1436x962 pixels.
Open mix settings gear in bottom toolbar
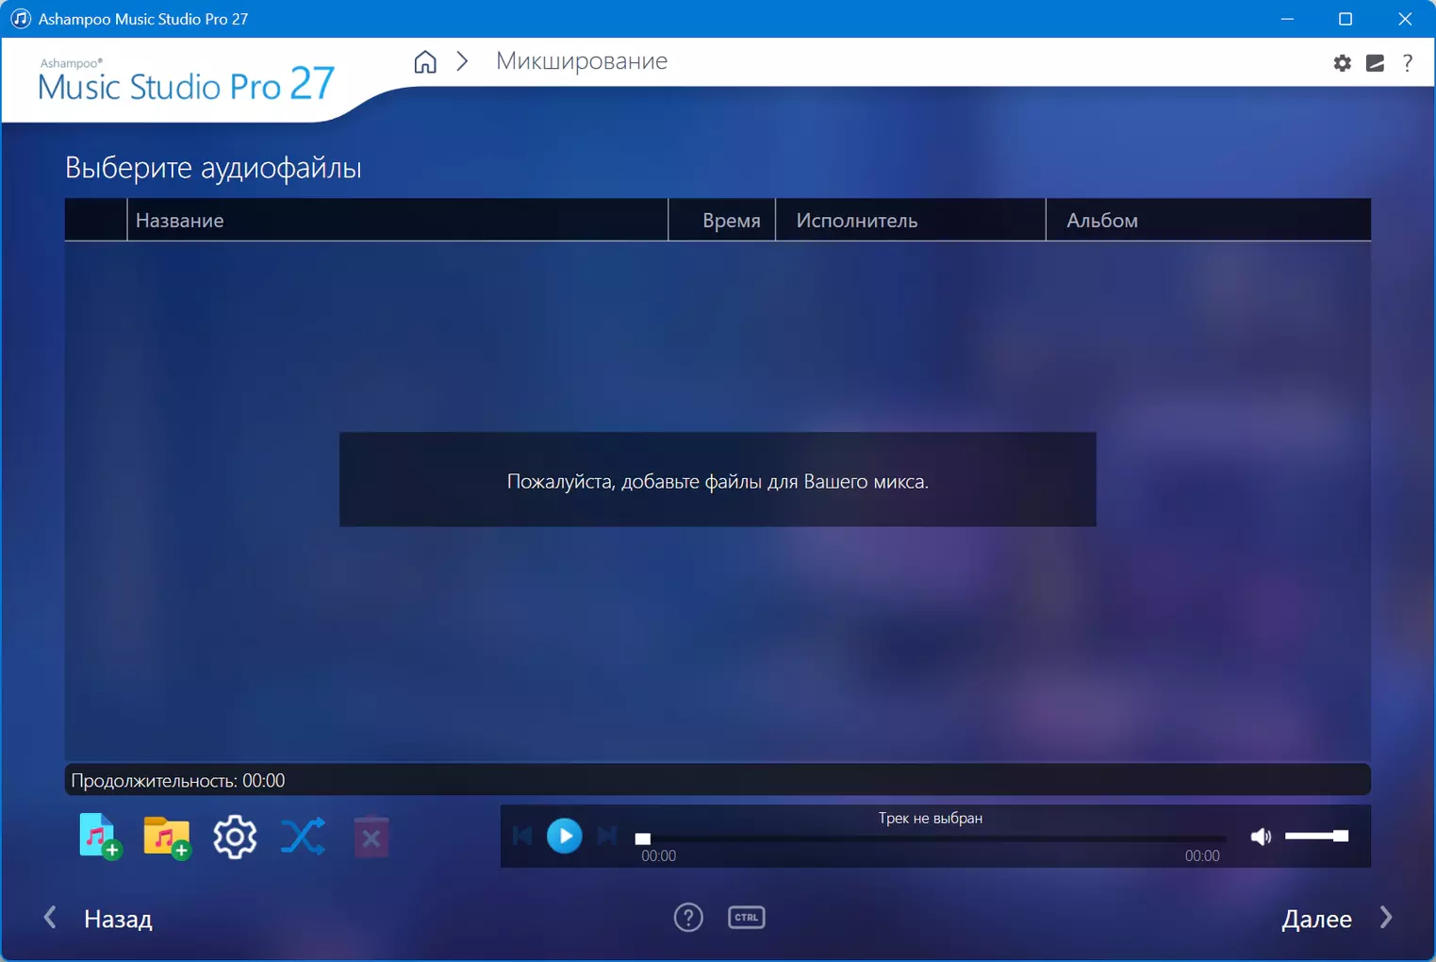(x=235, y=837)
